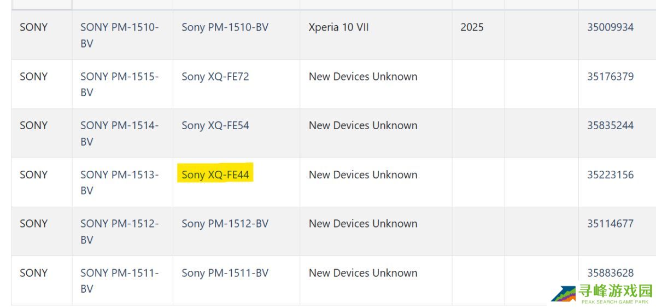Open the 35223156 link

click(610, 175)
